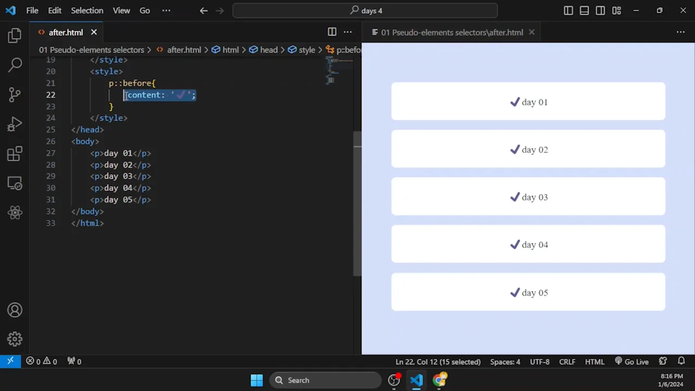Open the React atom icon panel

15,212
